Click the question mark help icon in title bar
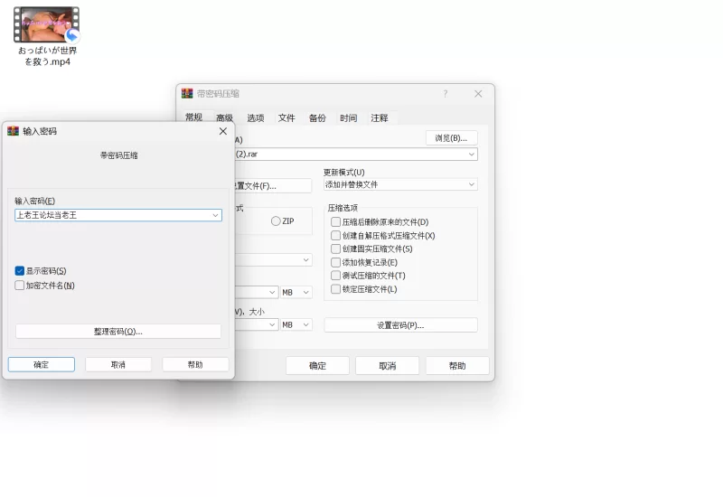 pos(445,94)
